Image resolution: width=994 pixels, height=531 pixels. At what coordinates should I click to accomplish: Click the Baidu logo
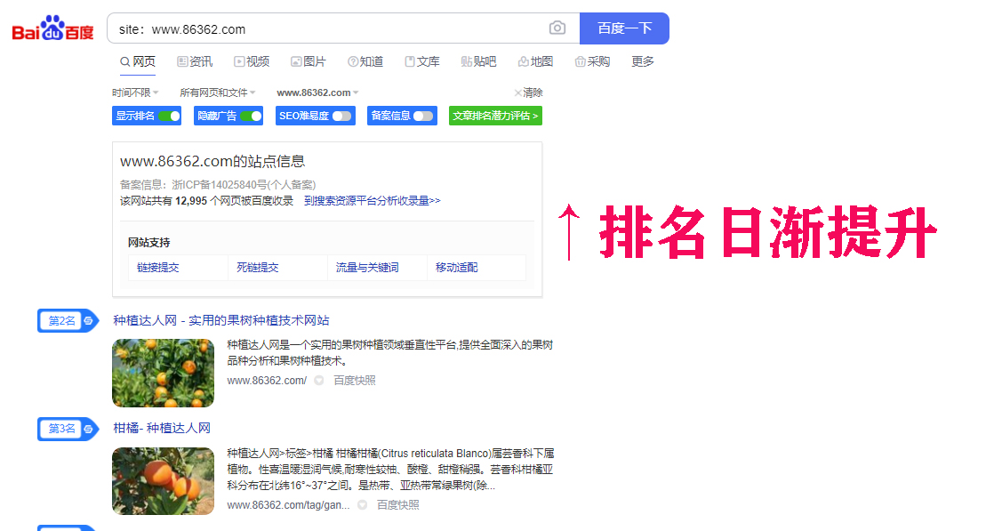click(x=52, y=29)
